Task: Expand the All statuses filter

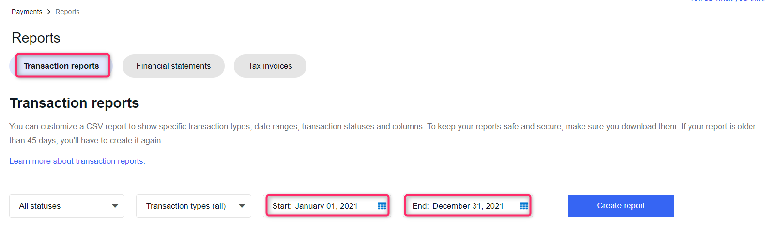Action: [x=67, y=206]
